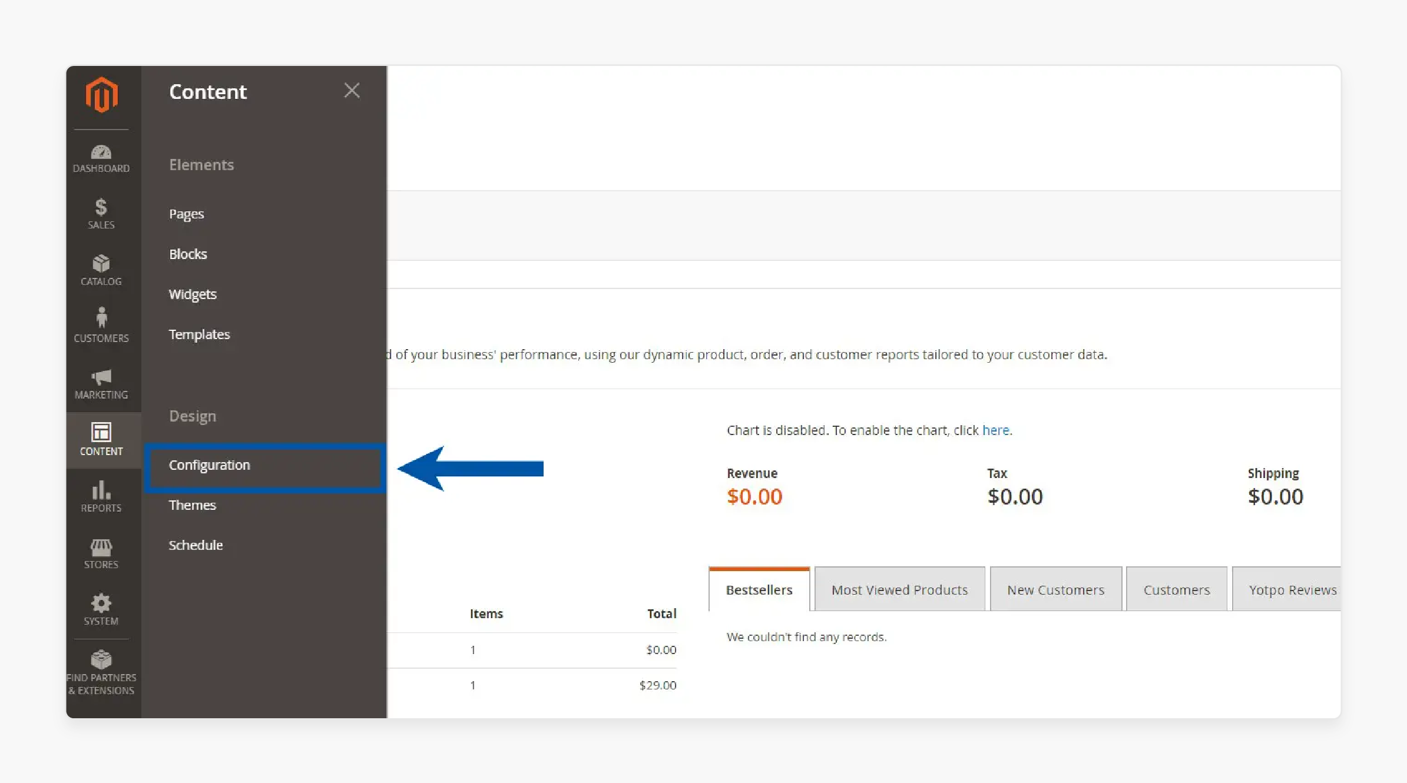Open Widgets under Elements
The image size is (1407, 783).
pos(193,294)
